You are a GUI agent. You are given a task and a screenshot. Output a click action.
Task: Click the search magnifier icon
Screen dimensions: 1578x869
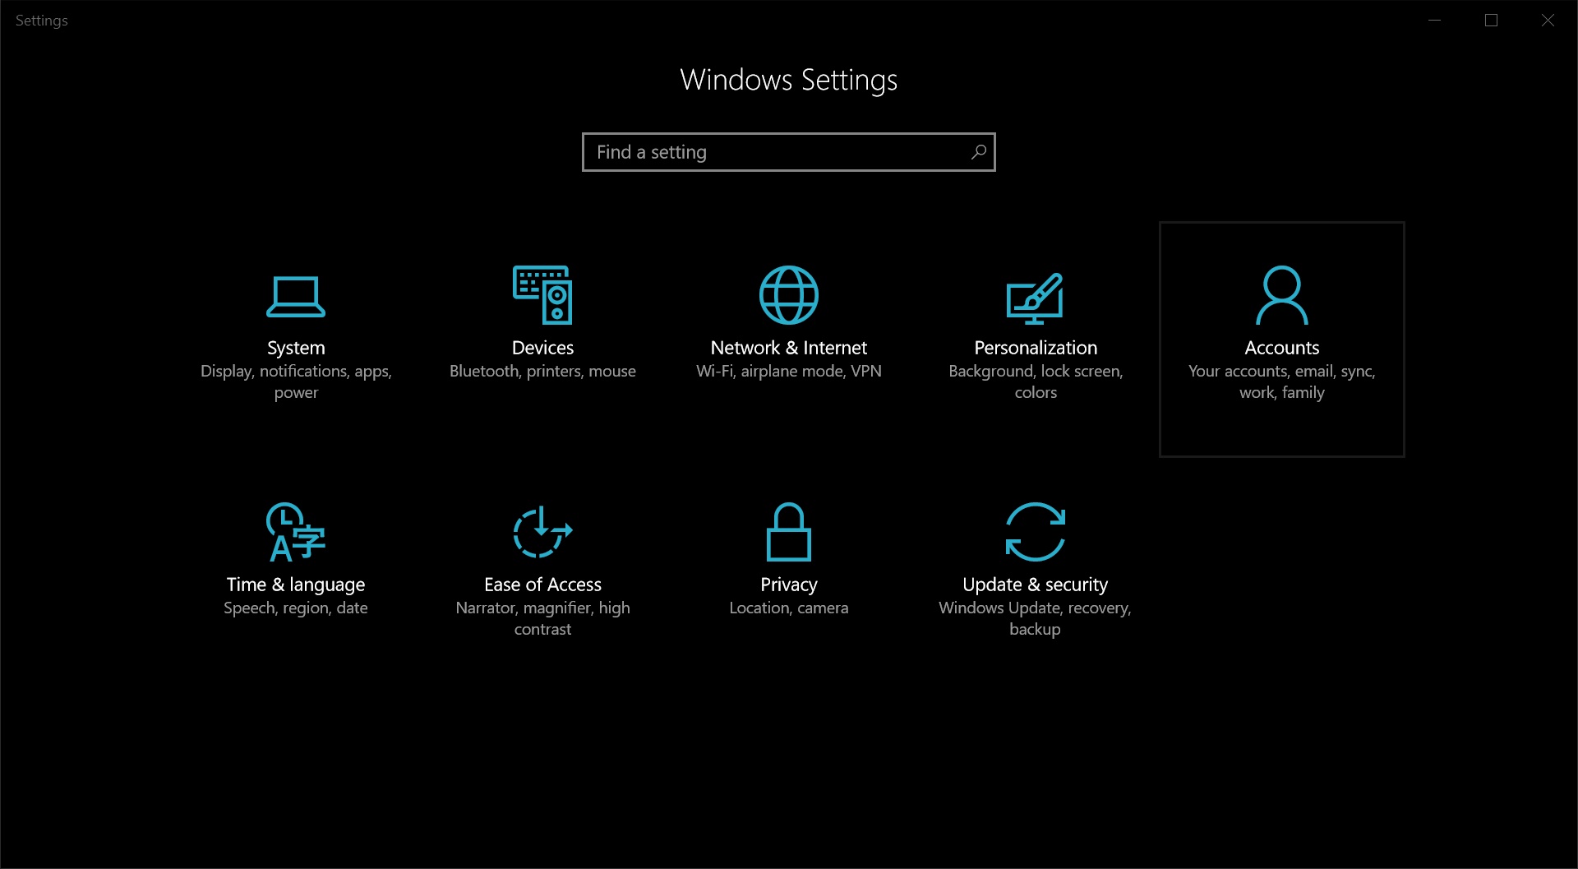(978, 152)
